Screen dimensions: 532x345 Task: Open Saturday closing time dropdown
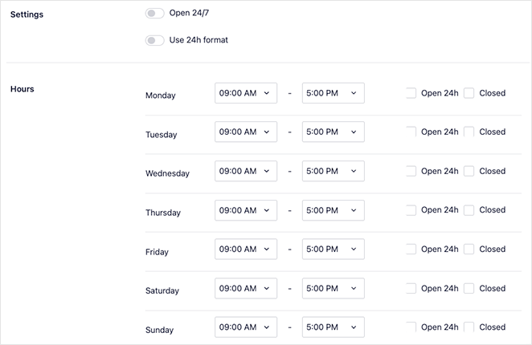[x=334, y=288]
